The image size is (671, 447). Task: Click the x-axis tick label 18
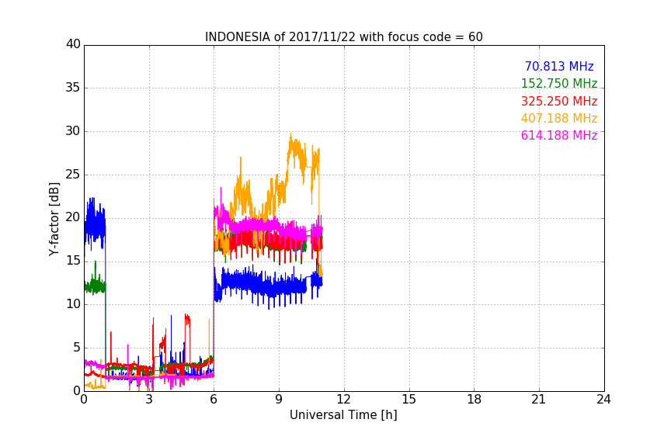point(475,400)
